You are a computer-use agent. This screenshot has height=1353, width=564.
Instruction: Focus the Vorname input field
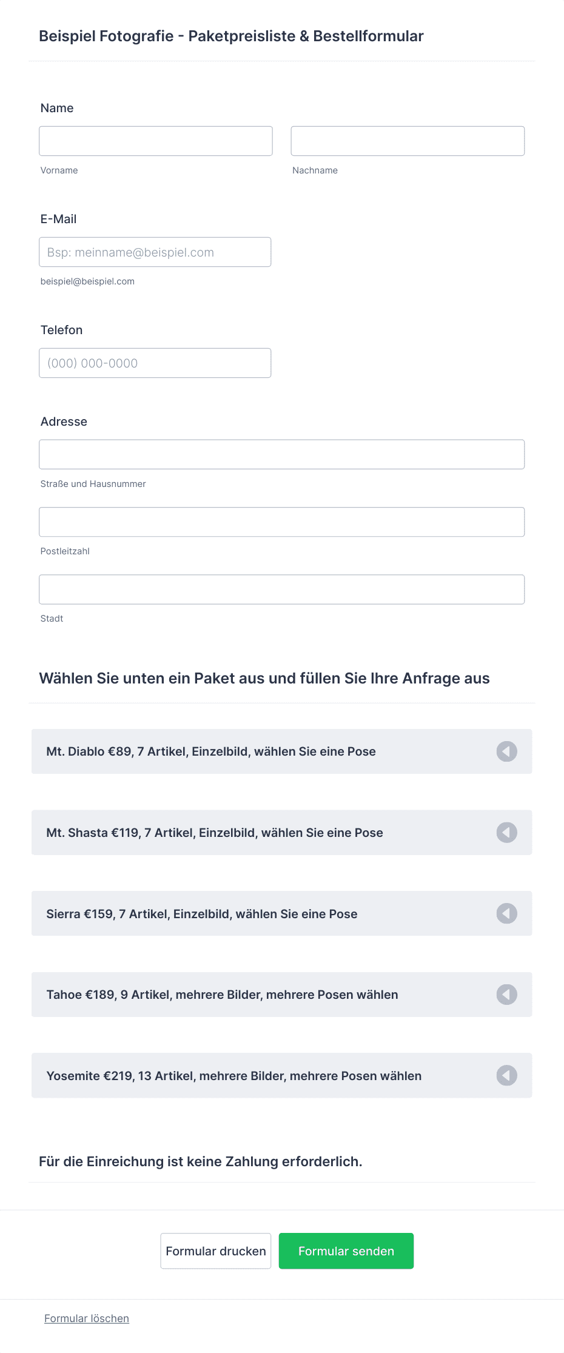(x=156, y=141)
